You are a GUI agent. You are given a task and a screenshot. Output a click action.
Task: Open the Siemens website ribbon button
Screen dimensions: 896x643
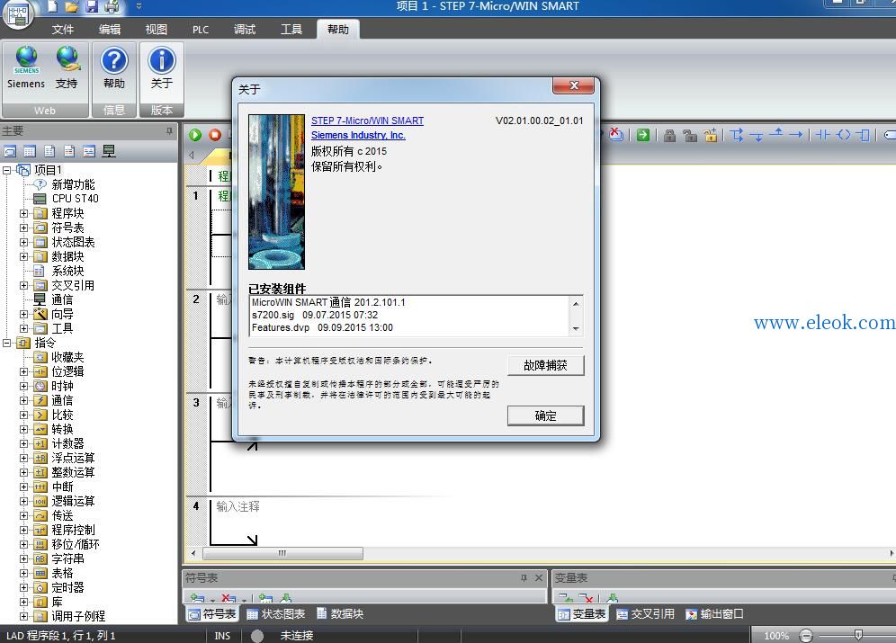26,68
